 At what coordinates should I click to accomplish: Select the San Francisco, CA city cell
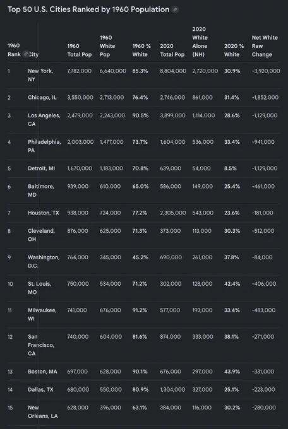pos(41,344)
